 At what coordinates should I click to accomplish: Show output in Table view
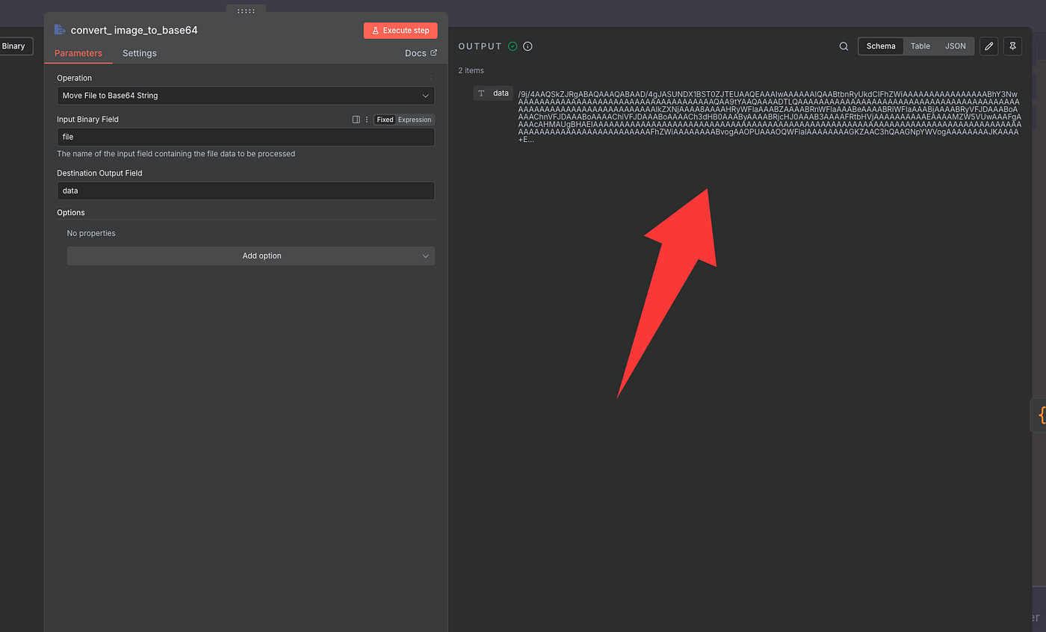point(920,46)
